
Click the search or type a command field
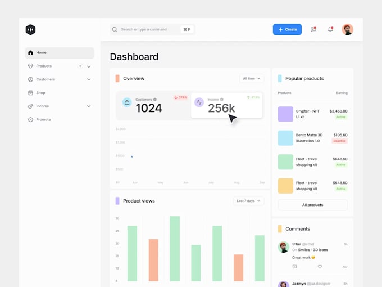pyautogui.click(x=152, y=29)
